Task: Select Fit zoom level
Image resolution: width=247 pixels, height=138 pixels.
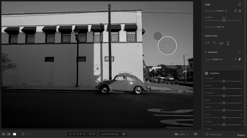Action: tap(176, 135)
